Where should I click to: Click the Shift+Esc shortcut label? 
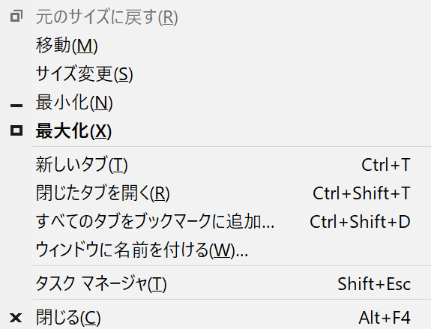pyautogui.click(x=374, y=284)
